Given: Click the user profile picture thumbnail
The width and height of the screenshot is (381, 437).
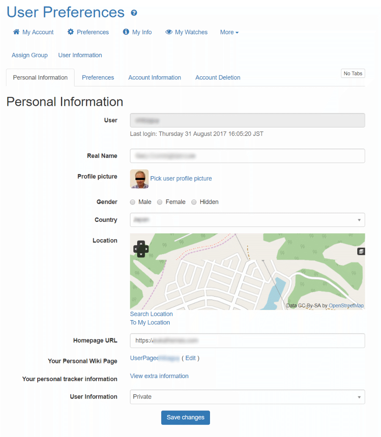Looking at the screenshot, I should (139, 179).
